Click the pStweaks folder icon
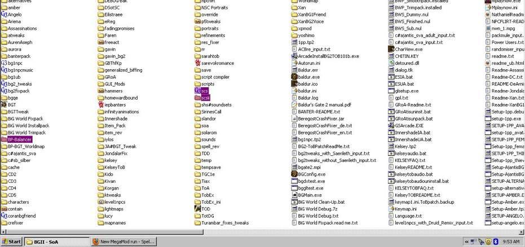Image resolution: width=525 pixels, height=247 pixels. pyautogui.click(x=197, y=21)
